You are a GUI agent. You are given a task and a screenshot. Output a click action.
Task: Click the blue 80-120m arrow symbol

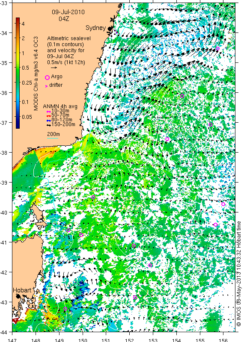tap(48, 121)
